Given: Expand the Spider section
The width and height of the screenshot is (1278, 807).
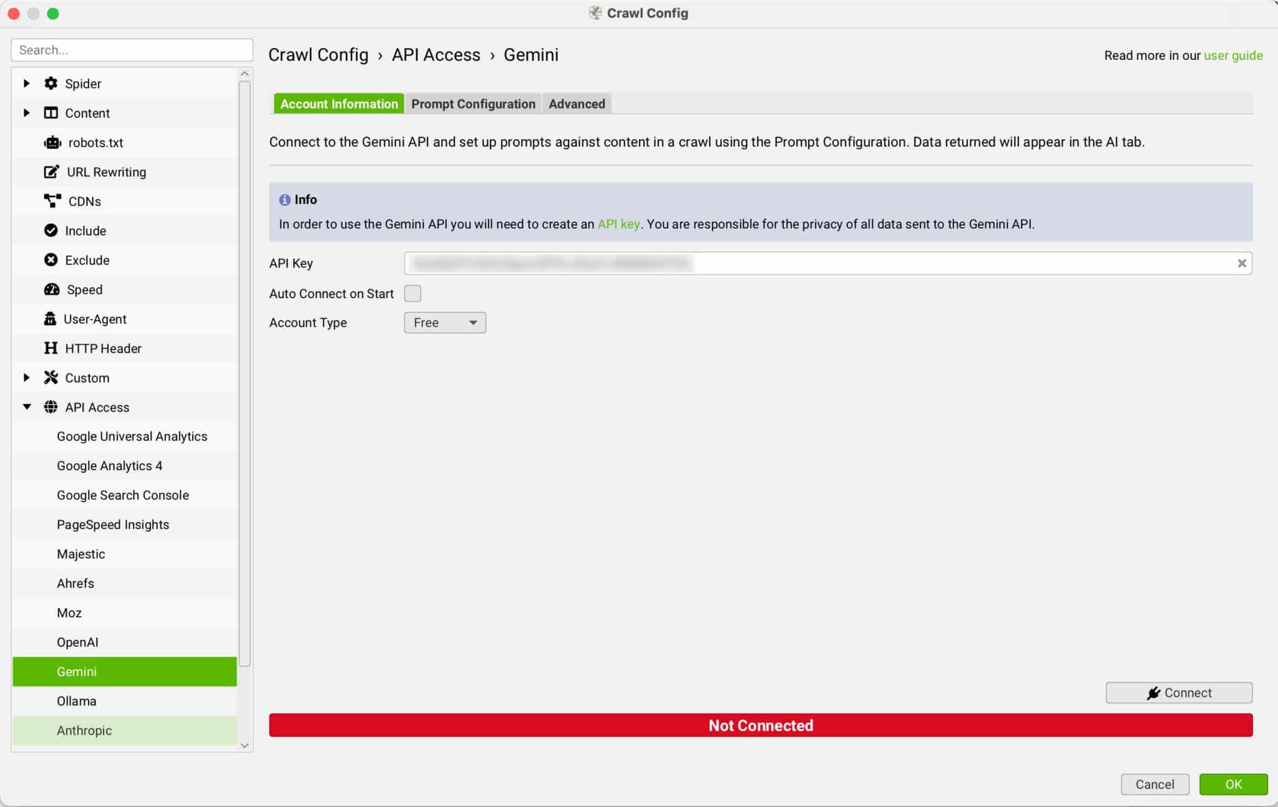Looking at the screenshot, I should [x=27, y=83].
